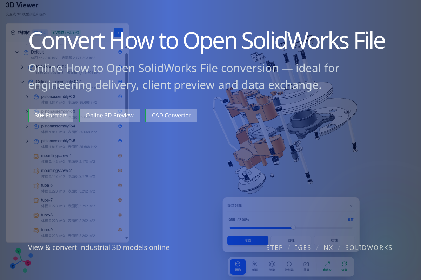Collapse the structure tree panel with blue arrow
This screenshot has height=280, width=421.
coord(119,33)
